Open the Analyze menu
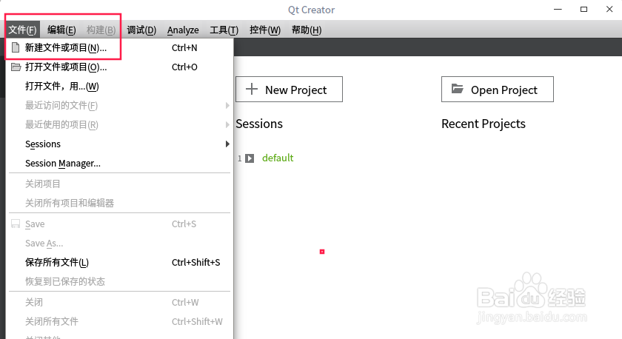The width and height of the screenshot is (622, 339). [x=183, y=30]
